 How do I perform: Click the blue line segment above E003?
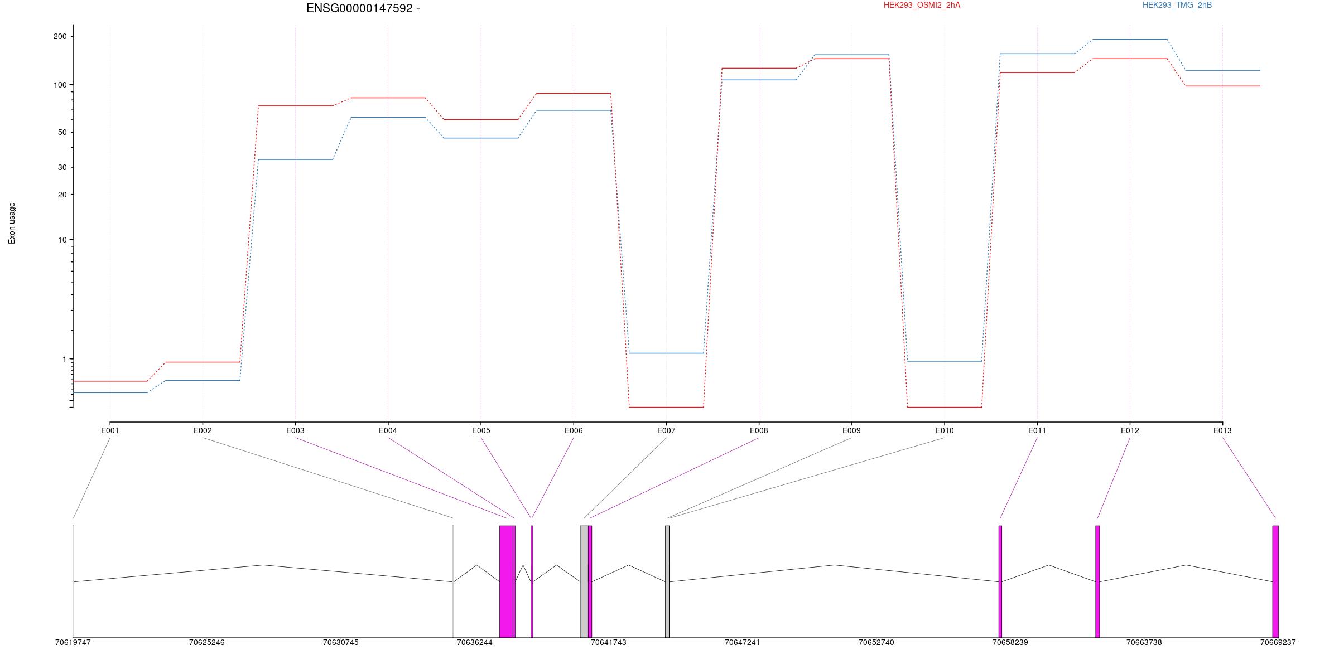(295, 159)
